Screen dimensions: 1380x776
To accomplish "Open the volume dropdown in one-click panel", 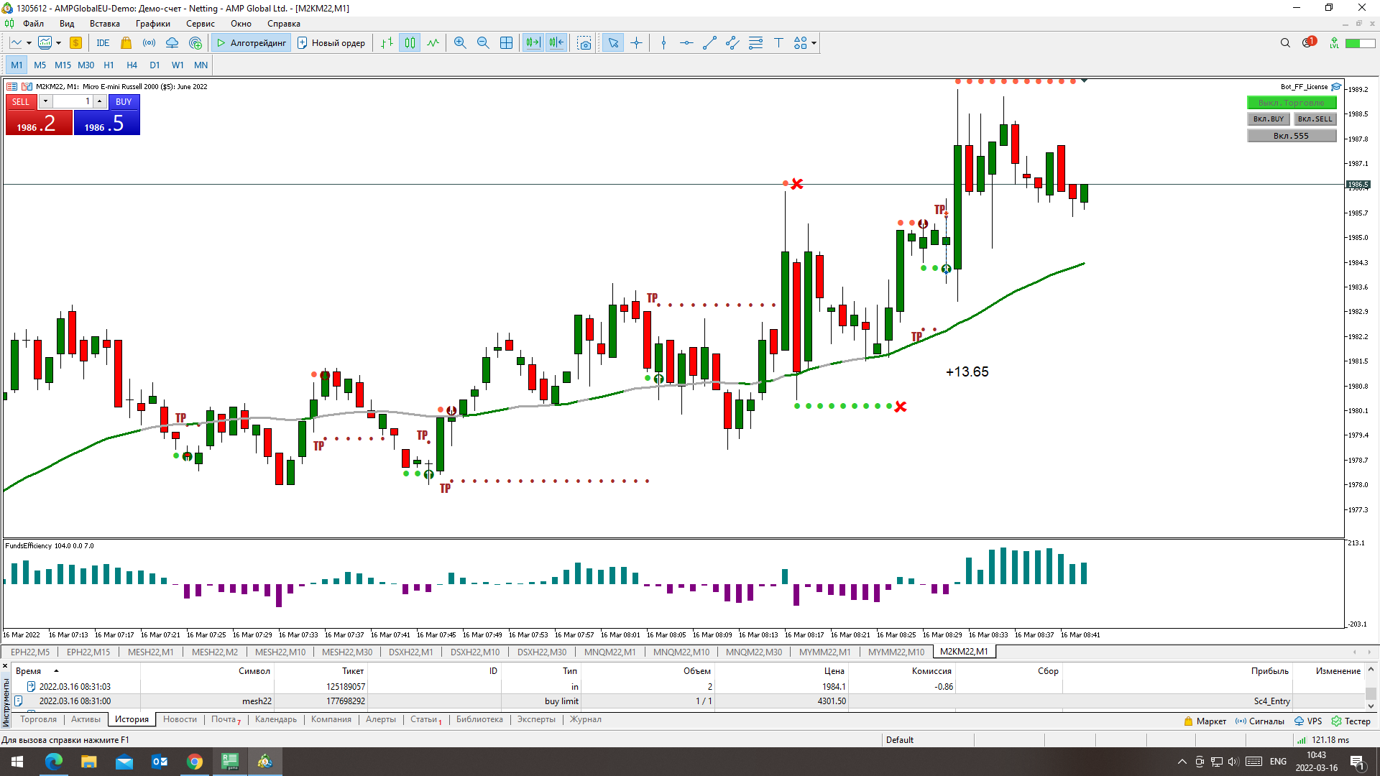I will coord(45,101).
